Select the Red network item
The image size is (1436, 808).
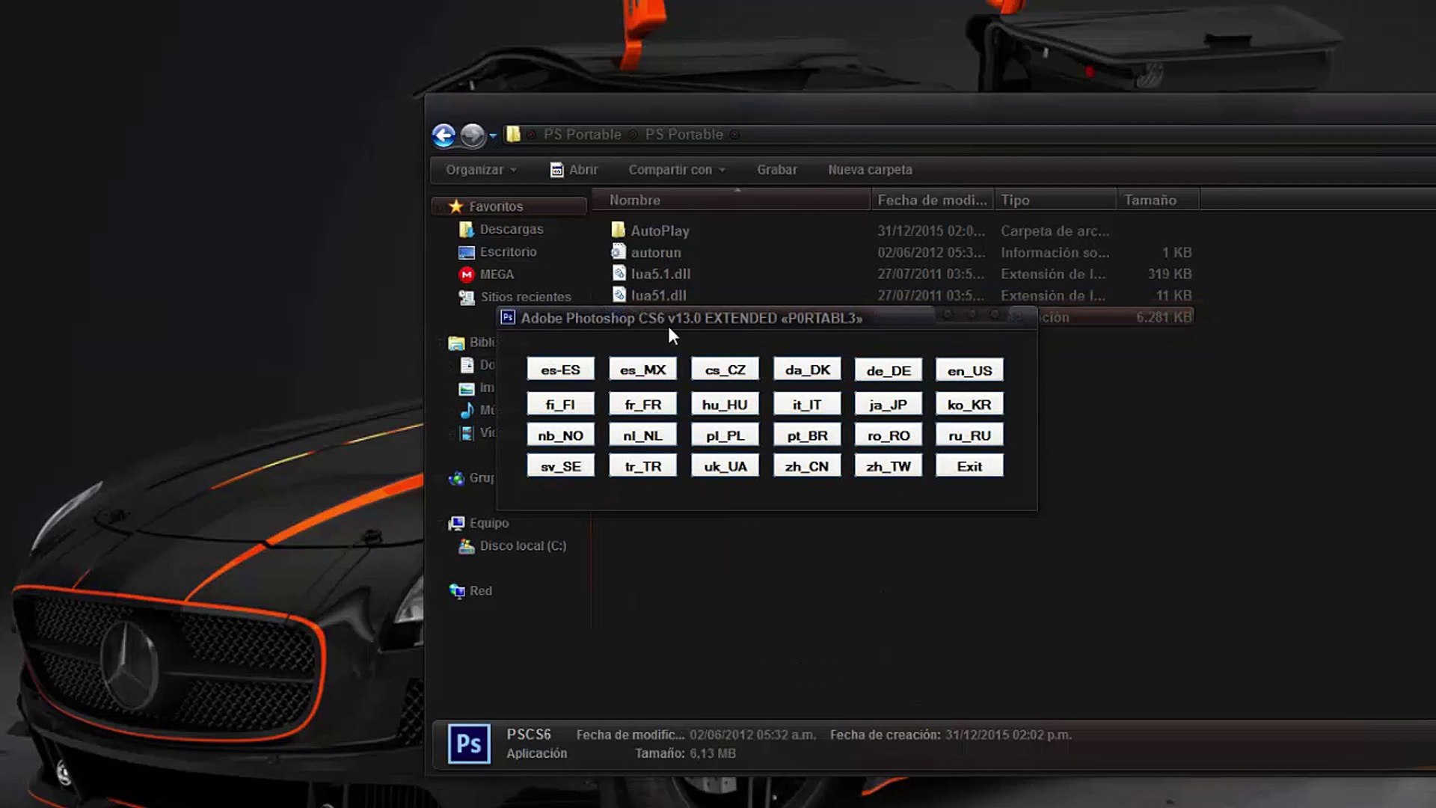[479, 591]
